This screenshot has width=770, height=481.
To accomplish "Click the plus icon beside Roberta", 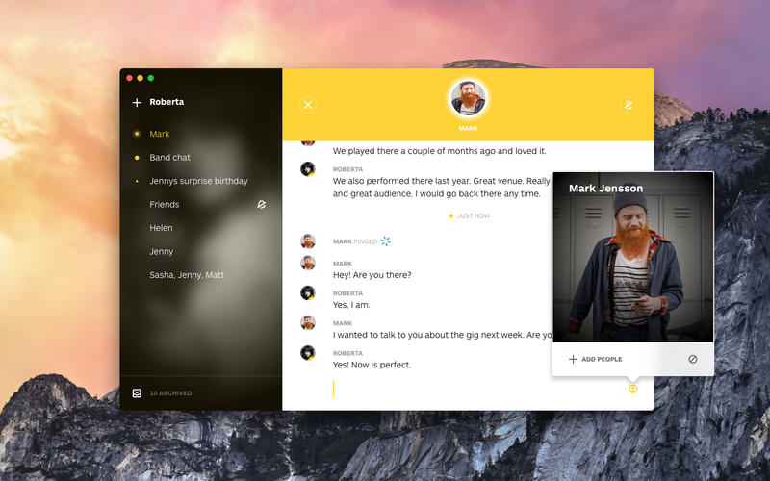I will tap(137, 102).
